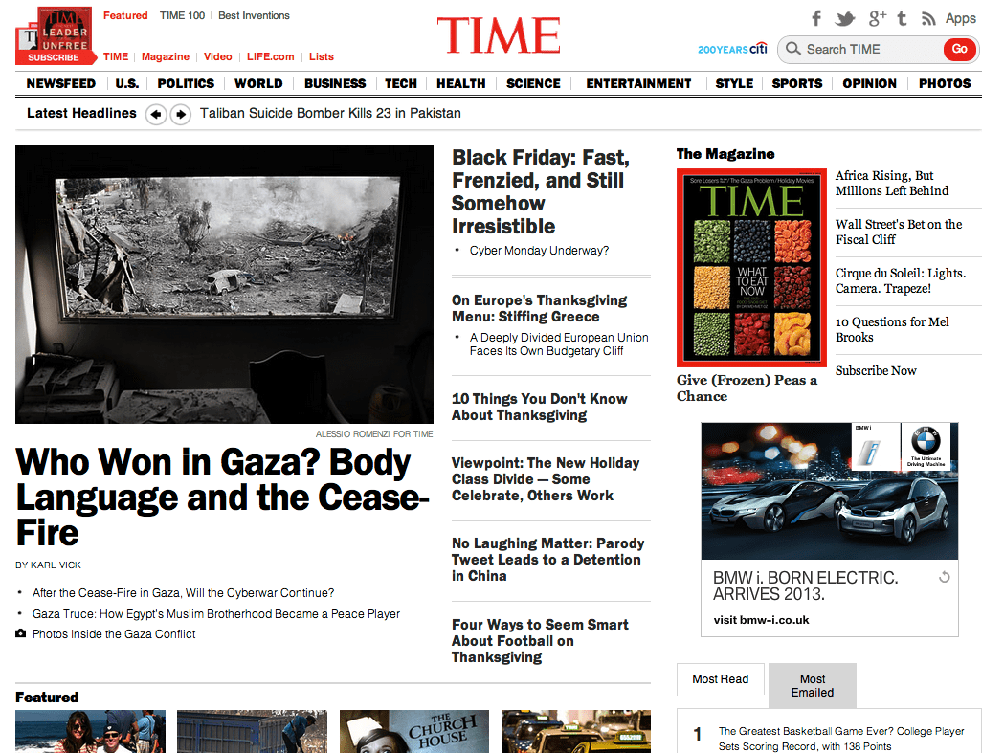Viewport: 1004px width, 753px height.
Task: Open 10 Questions for Mel Brooks
Action: pyautogui.click(x=892, y=329)
